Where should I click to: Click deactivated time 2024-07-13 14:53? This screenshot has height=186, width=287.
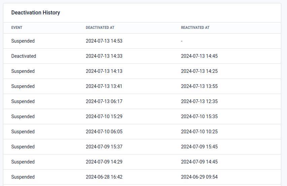point(104,41)
